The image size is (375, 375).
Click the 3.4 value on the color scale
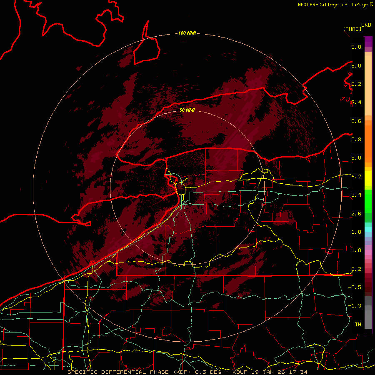tap(356, 195)
